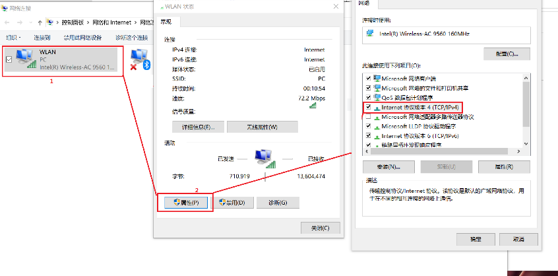Uncheck Internet 协议版本 4 (TCP/IPv4) checkbox
558x276 pixels.
tap(368, 107)
